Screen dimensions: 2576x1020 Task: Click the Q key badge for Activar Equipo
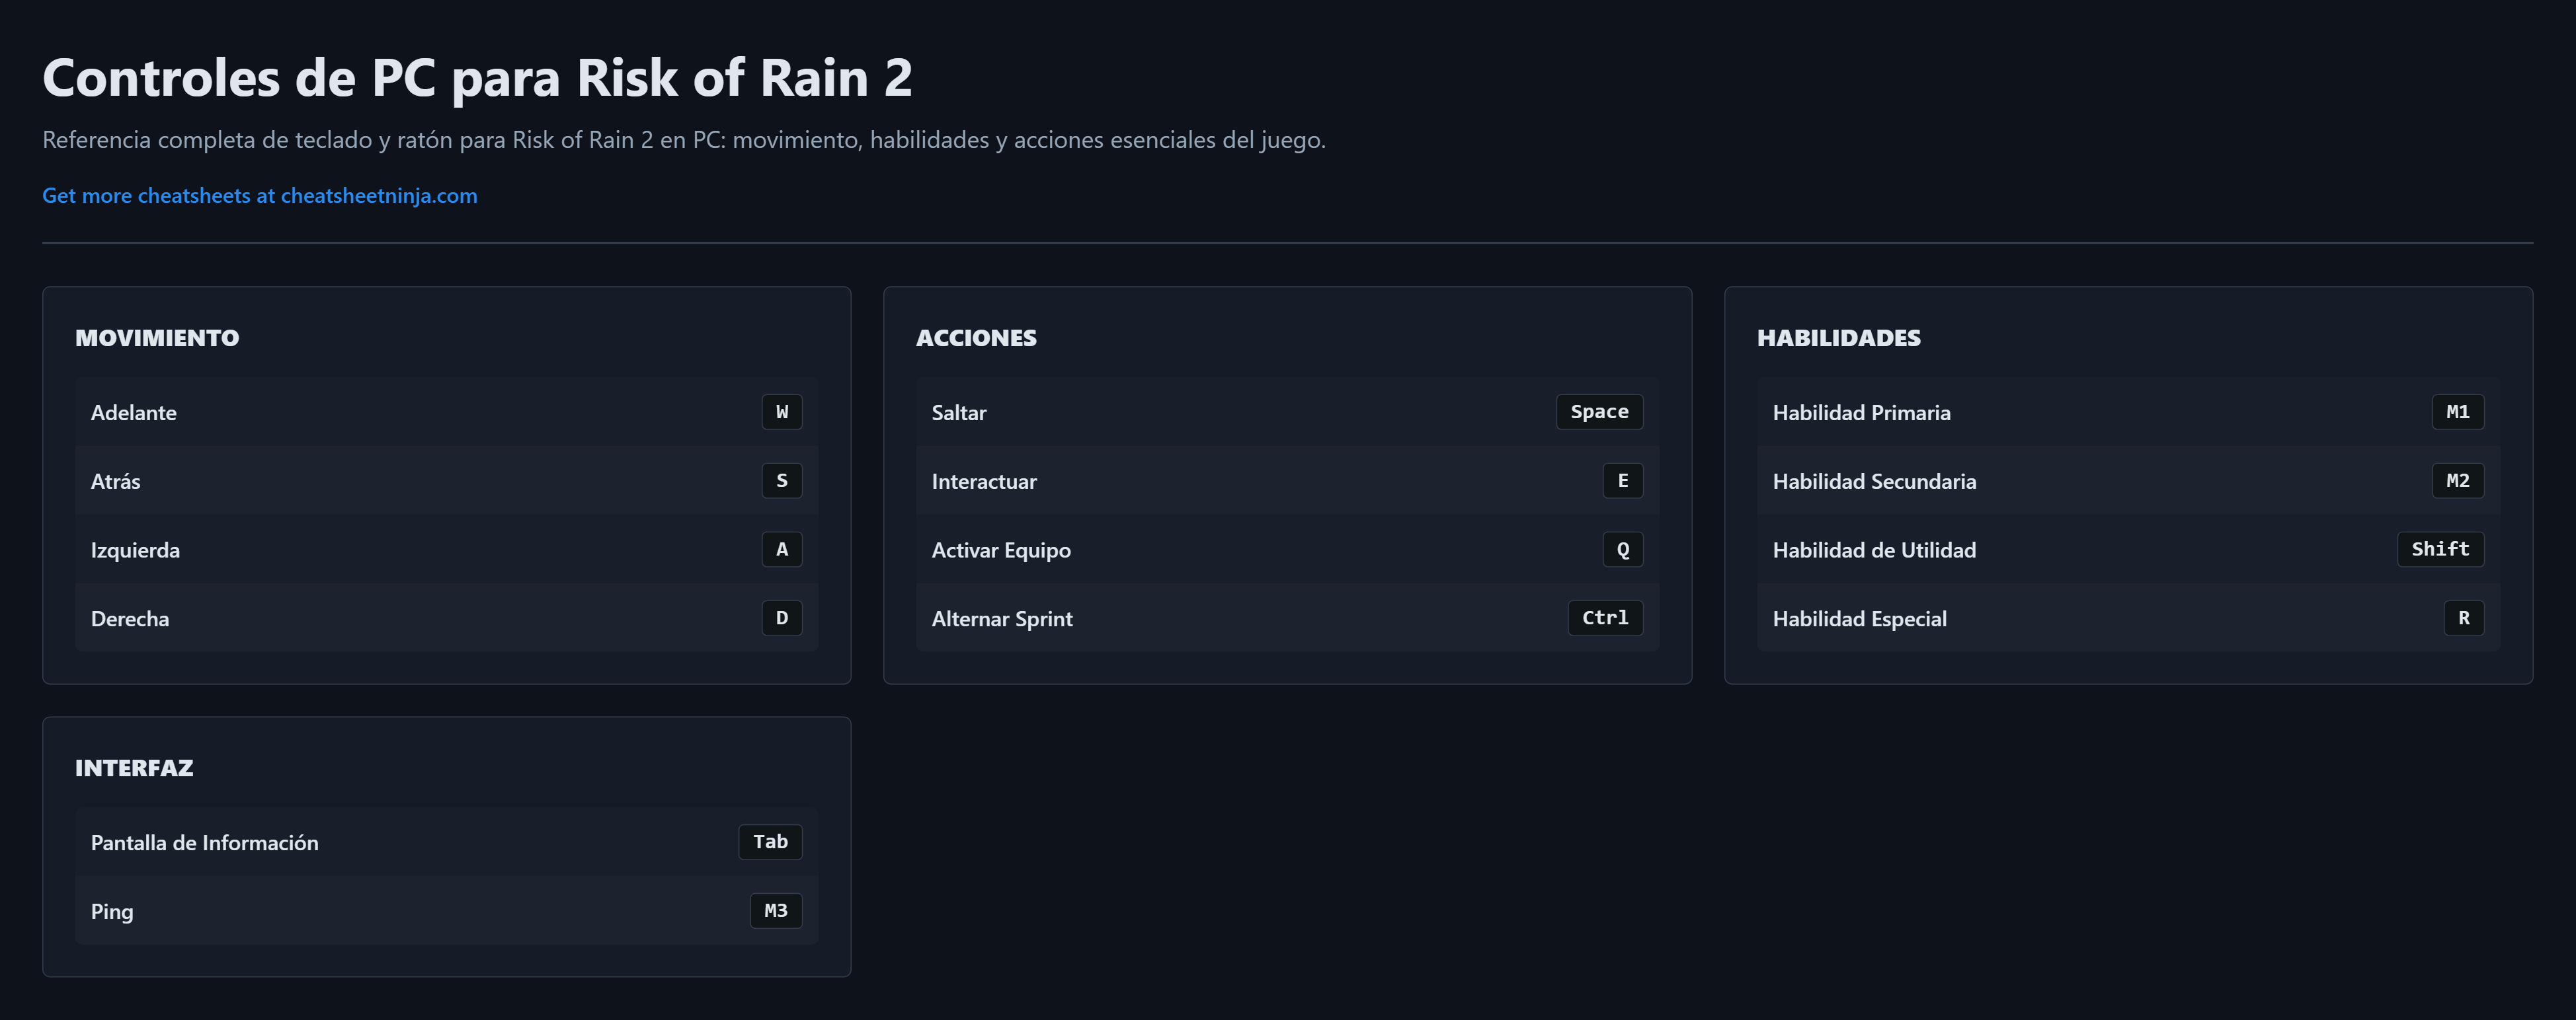(1622, 550)
